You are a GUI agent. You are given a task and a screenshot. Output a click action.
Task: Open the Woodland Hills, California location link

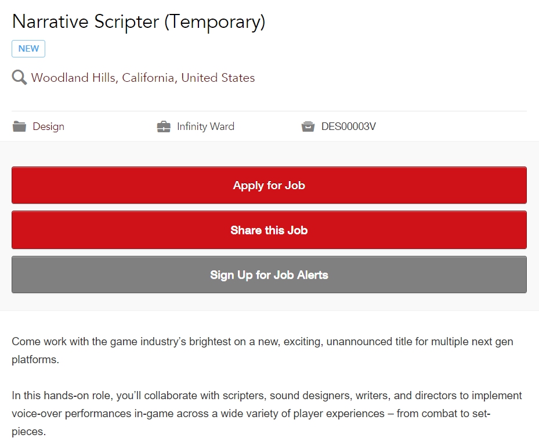click(143, 78)
